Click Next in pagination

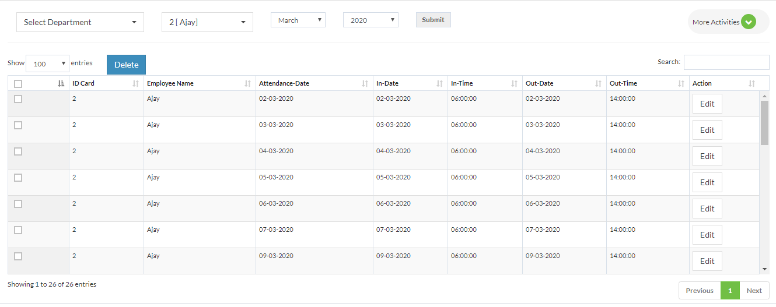point(754,291)
